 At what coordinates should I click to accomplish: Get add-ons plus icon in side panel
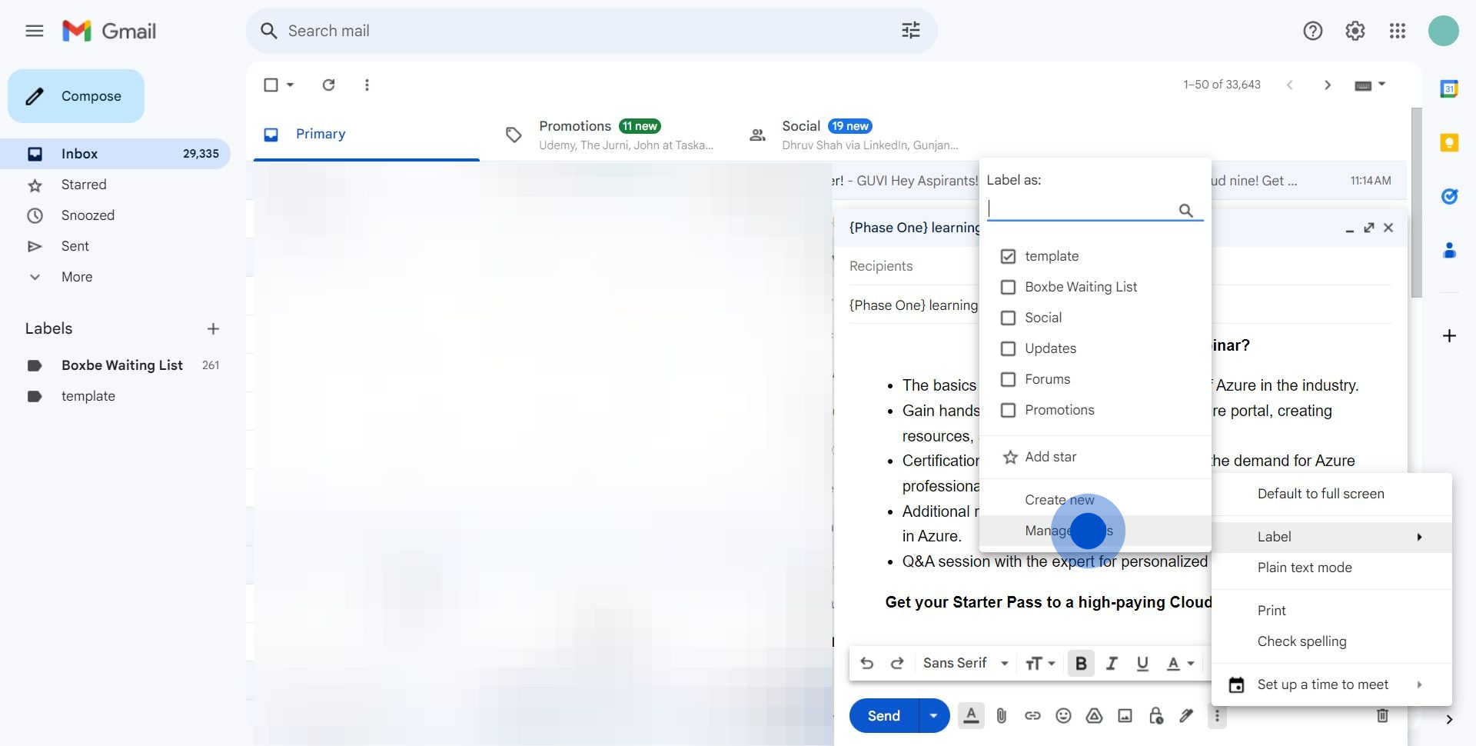[1449, 336]
